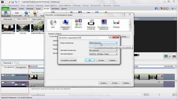Open the Инструменты menu
Viewport: 178px width, 100px height.
[96, 5]
